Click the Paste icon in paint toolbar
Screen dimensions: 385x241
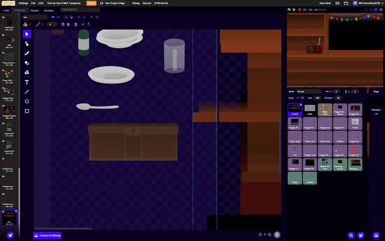(x=68, y=24)
